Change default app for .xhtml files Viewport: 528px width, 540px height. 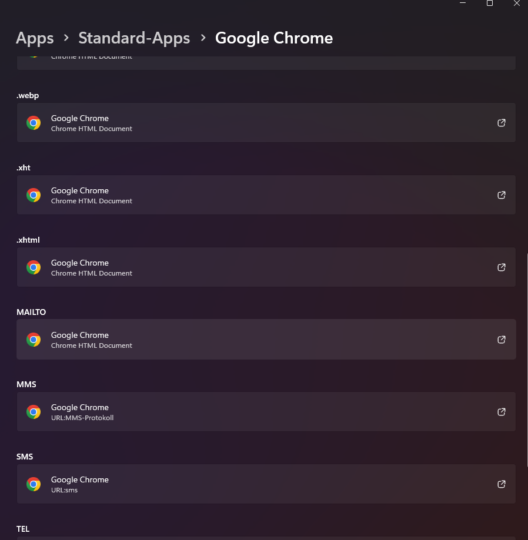point(266,267)
